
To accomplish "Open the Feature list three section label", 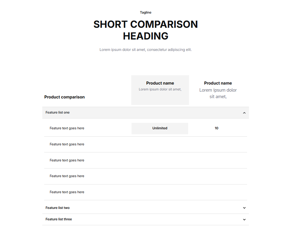I will tap(59, 219).
